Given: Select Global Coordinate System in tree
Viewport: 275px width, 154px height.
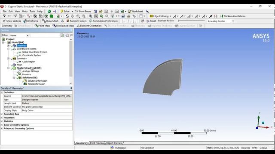Looking at the screenshot, I should 35,52.
